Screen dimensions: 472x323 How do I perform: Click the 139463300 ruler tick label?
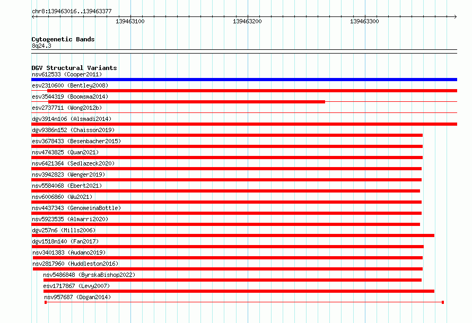tap(364, 21)
